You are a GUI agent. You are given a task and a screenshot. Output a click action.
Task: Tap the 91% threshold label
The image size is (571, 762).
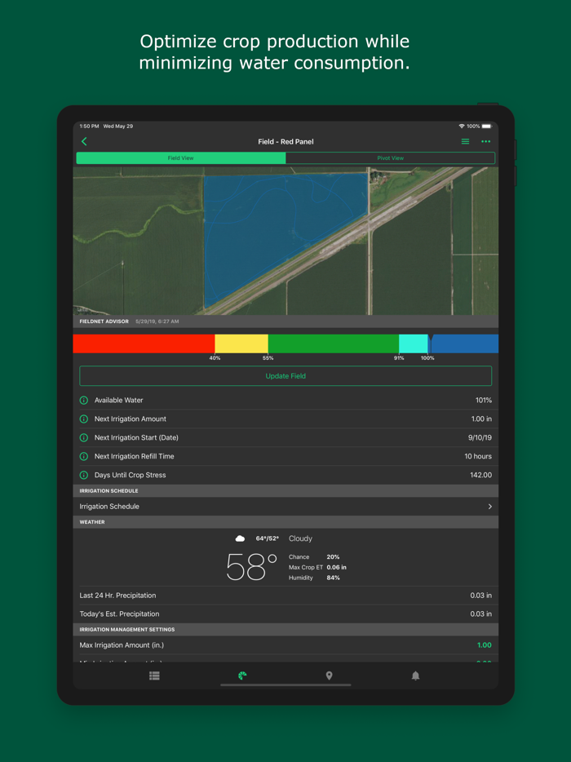click(399, 358)
